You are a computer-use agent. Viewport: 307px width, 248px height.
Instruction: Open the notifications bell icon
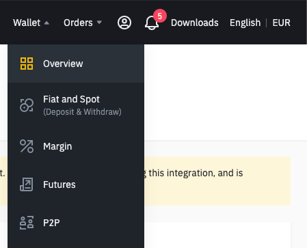click(152, 23)
